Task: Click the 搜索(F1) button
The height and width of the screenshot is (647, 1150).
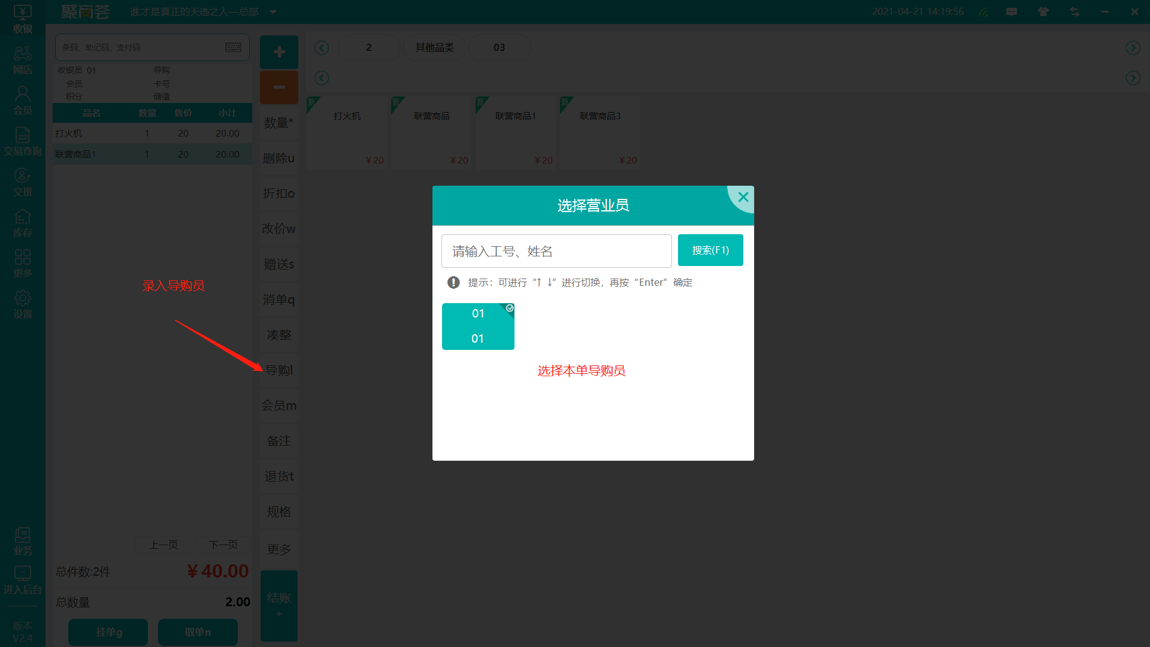Action: [x=710, y=250]
